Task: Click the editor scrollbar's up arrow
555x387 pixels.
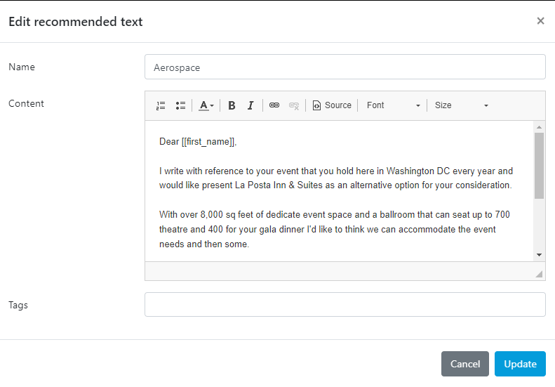Action: pyautogui.click(x=539, y=127)
